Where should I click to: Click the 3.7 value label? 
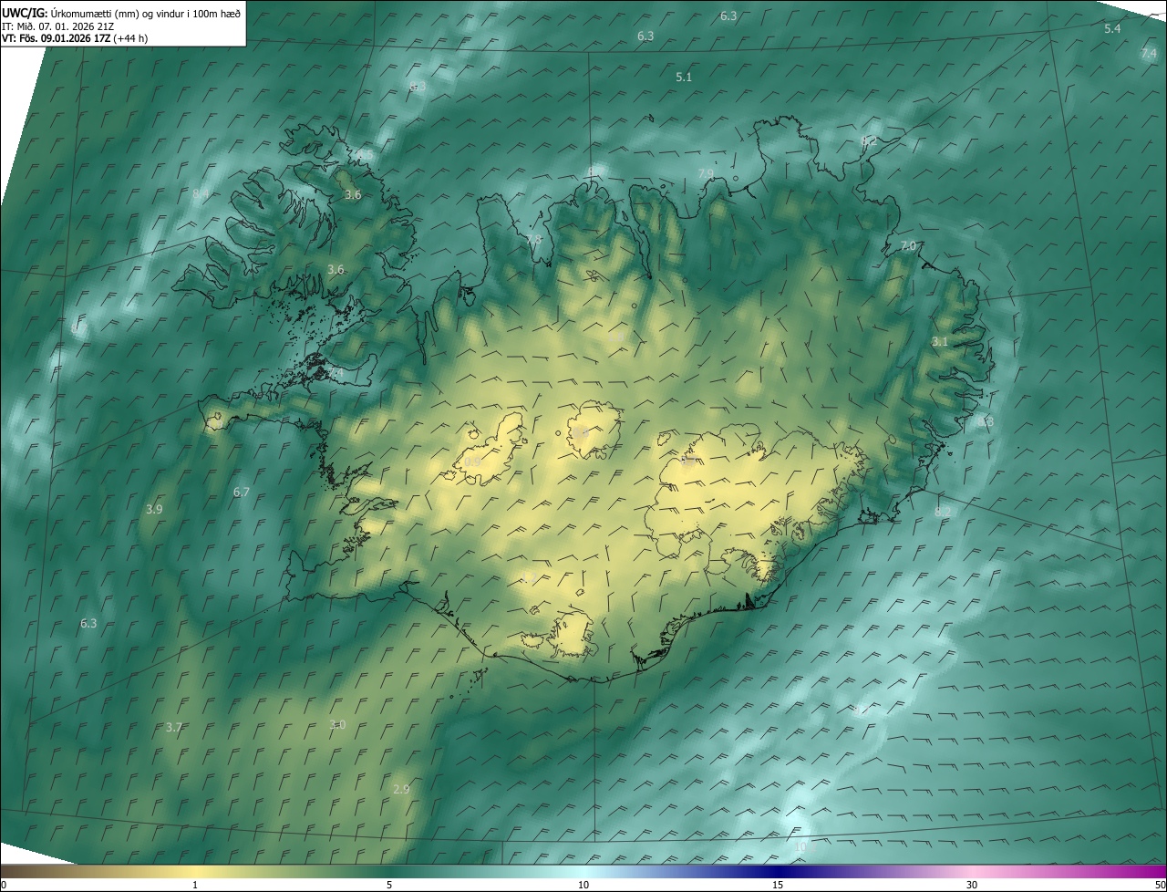[x=174, y=728]
